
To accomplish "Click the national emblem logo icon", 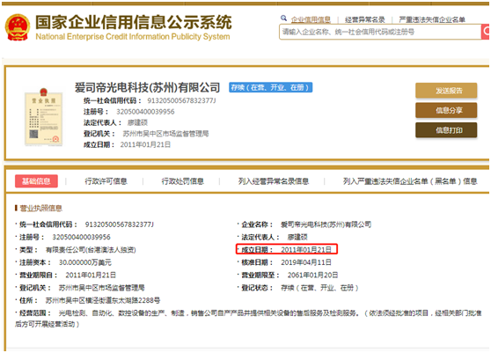I will [x=18, y=27].
